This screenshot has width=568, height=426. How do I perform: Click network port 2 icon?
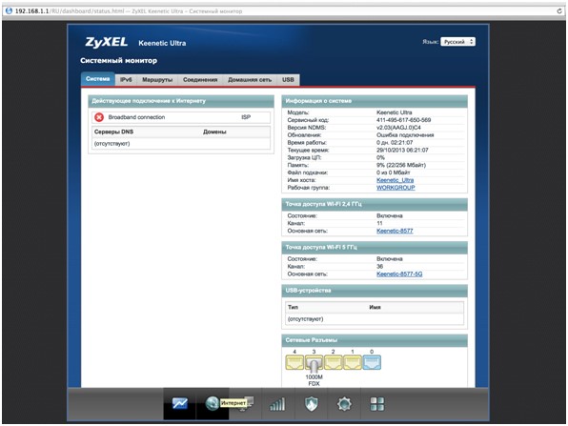click(x=333, y=362)
